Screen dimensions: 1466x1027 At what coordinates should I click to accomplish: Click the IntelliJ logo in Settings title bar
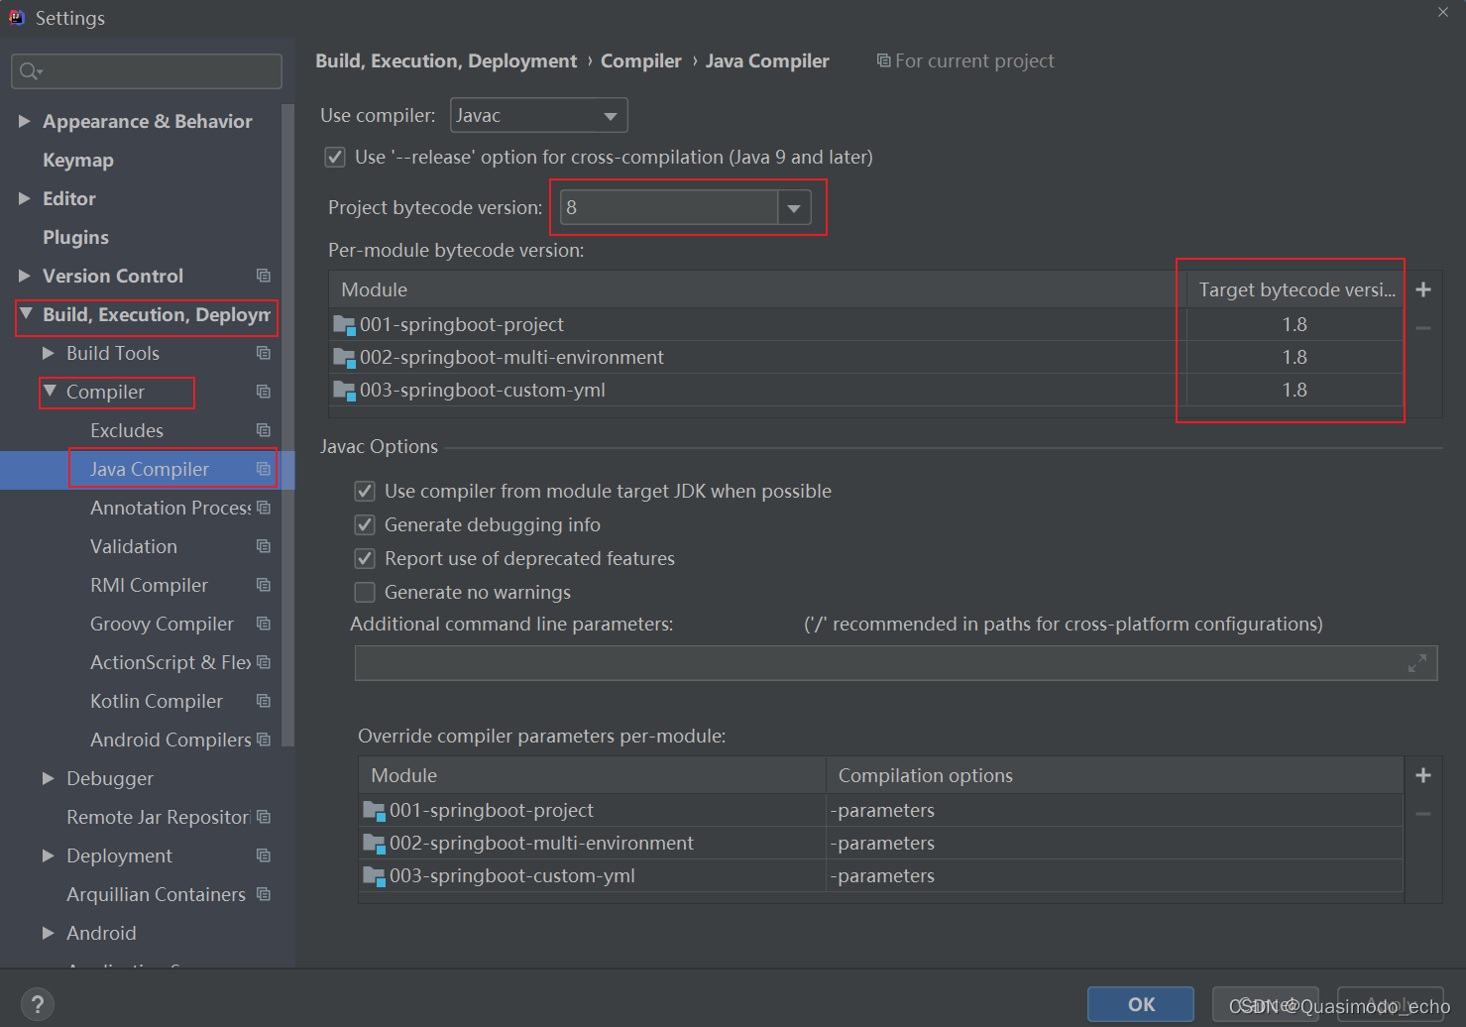(x=17, y=17)
